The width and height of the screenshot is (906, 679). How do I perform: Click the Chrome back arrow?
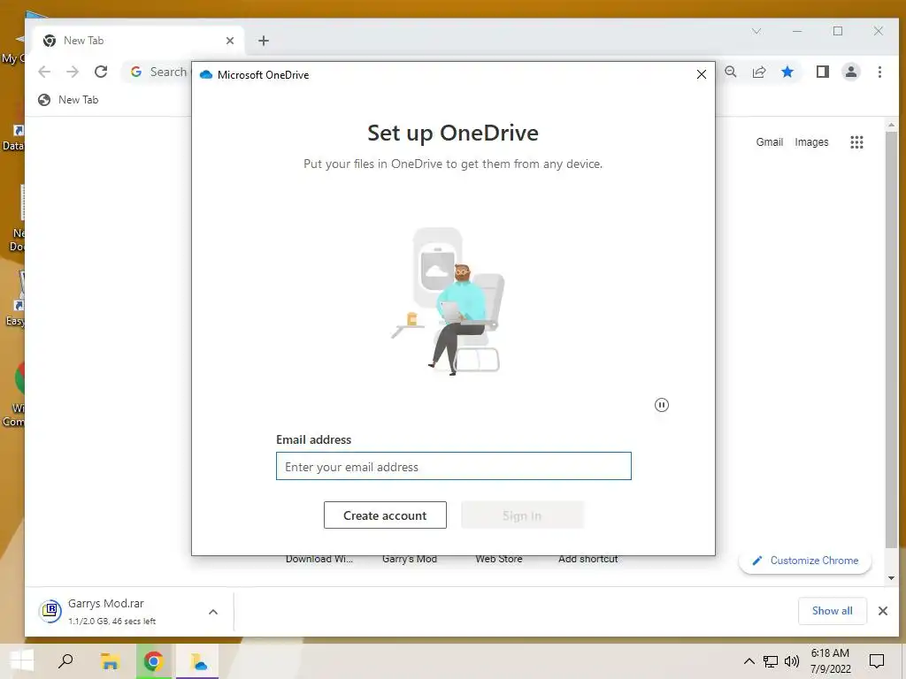(x=44, y=72)
